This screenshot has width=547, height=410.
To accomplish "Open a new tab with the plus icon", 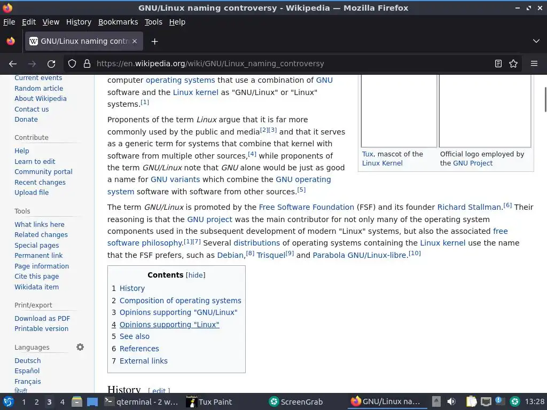I will tap(154, 42).
